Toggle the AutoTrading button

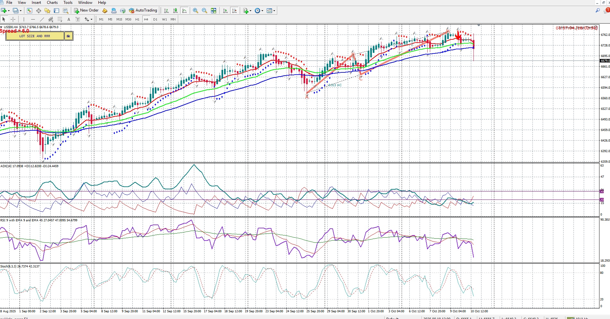[x=143, y=11]
